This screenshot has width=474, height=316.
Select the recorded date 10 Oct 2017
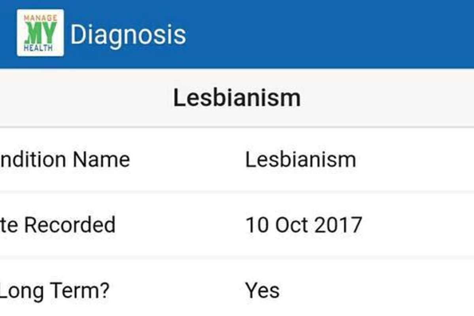pos(303,224)
